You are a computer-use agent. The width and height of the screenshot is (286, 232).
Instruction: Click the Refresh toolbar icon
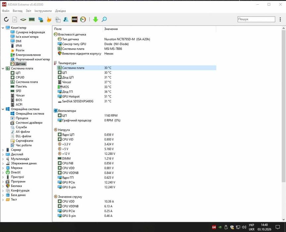(6, 19)
